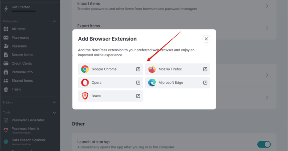Open Data Breach Scanner tool
Viewport: 288px width, 151px height.
point(28,140)
